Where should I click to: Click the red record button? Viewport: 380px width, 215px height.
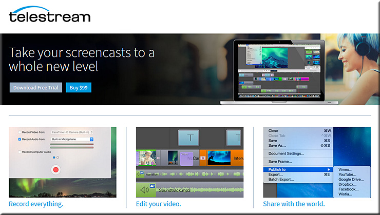pos(56,170)
